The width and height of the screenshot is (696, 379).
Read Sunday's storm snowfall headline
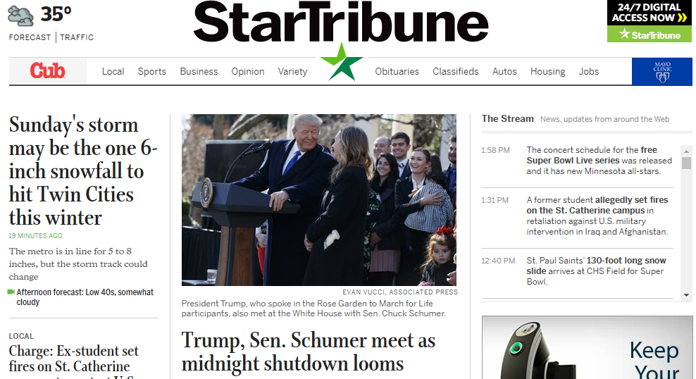(x=83, y=171)
